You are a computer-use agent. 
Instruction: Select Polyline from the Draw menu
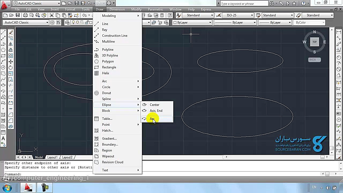click(x=117, y=50)
